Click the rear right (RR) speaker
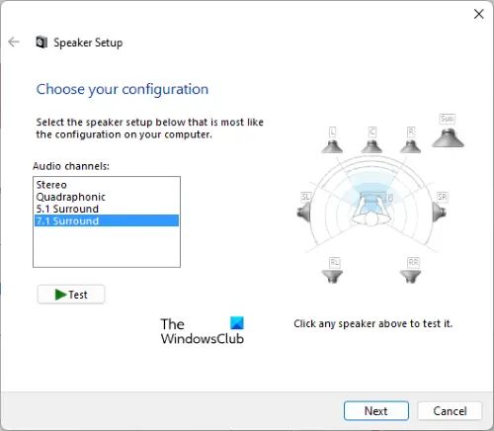Screen dimensions: 494x431 [410, 276]
